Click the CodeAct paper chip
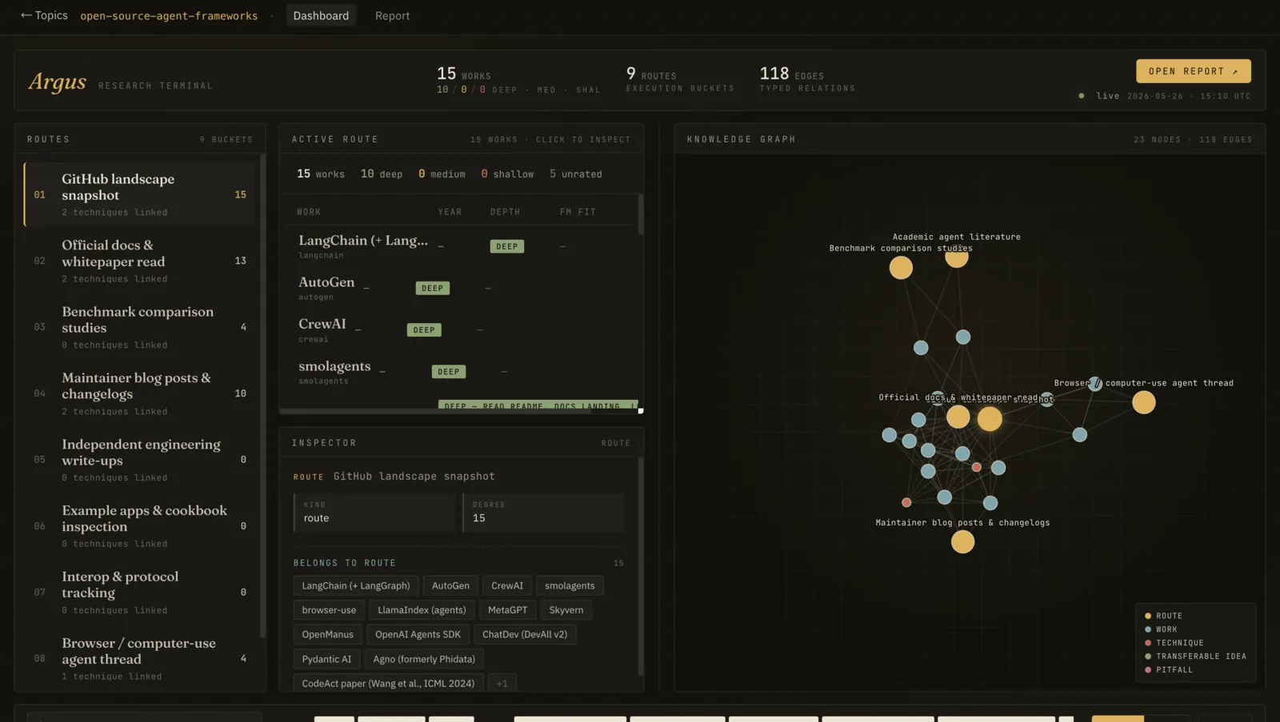This screenshot has height=722, width=1280. click(x=388, y=683)
